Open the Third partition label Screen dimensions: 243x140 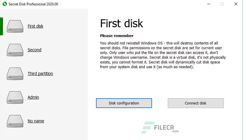[x=40, y=73]
